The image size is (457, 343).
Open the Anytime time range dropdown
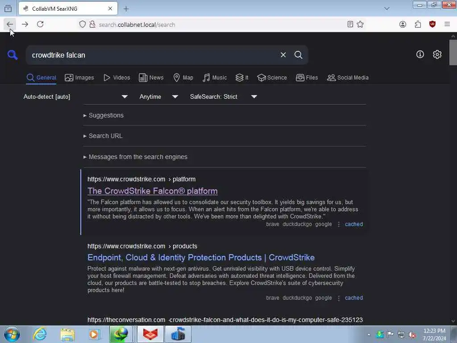(158, 96)
